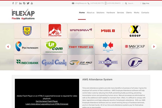
Task: Click the Flexap logo
Action: coord(23,14)
